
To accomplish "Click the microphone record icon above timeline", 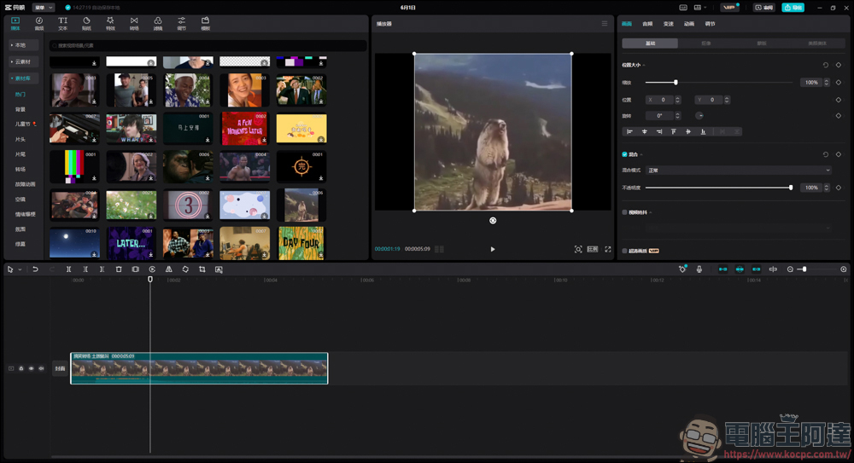I will pyautogui.click(x=699, y=269).
